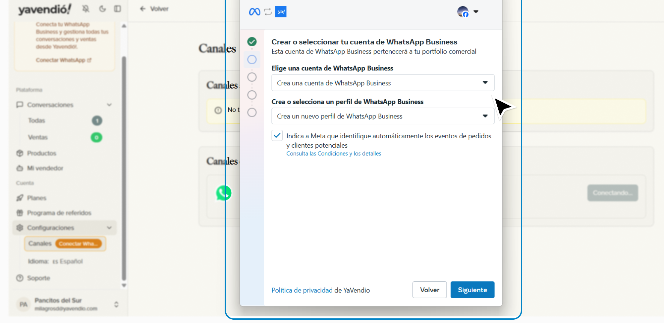Collapse the Configuraciones chevron
Image resolution: width=664 pixels, height=323 pixels.
point(109,228)
